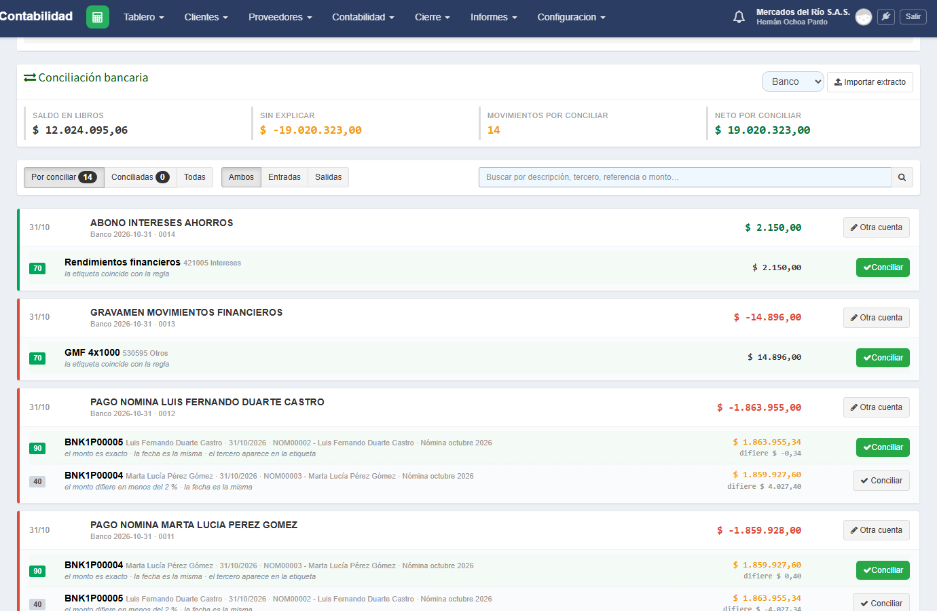Click the plug icon button near Salir
The height and width of the screenshot is (611, 937).
886,17
